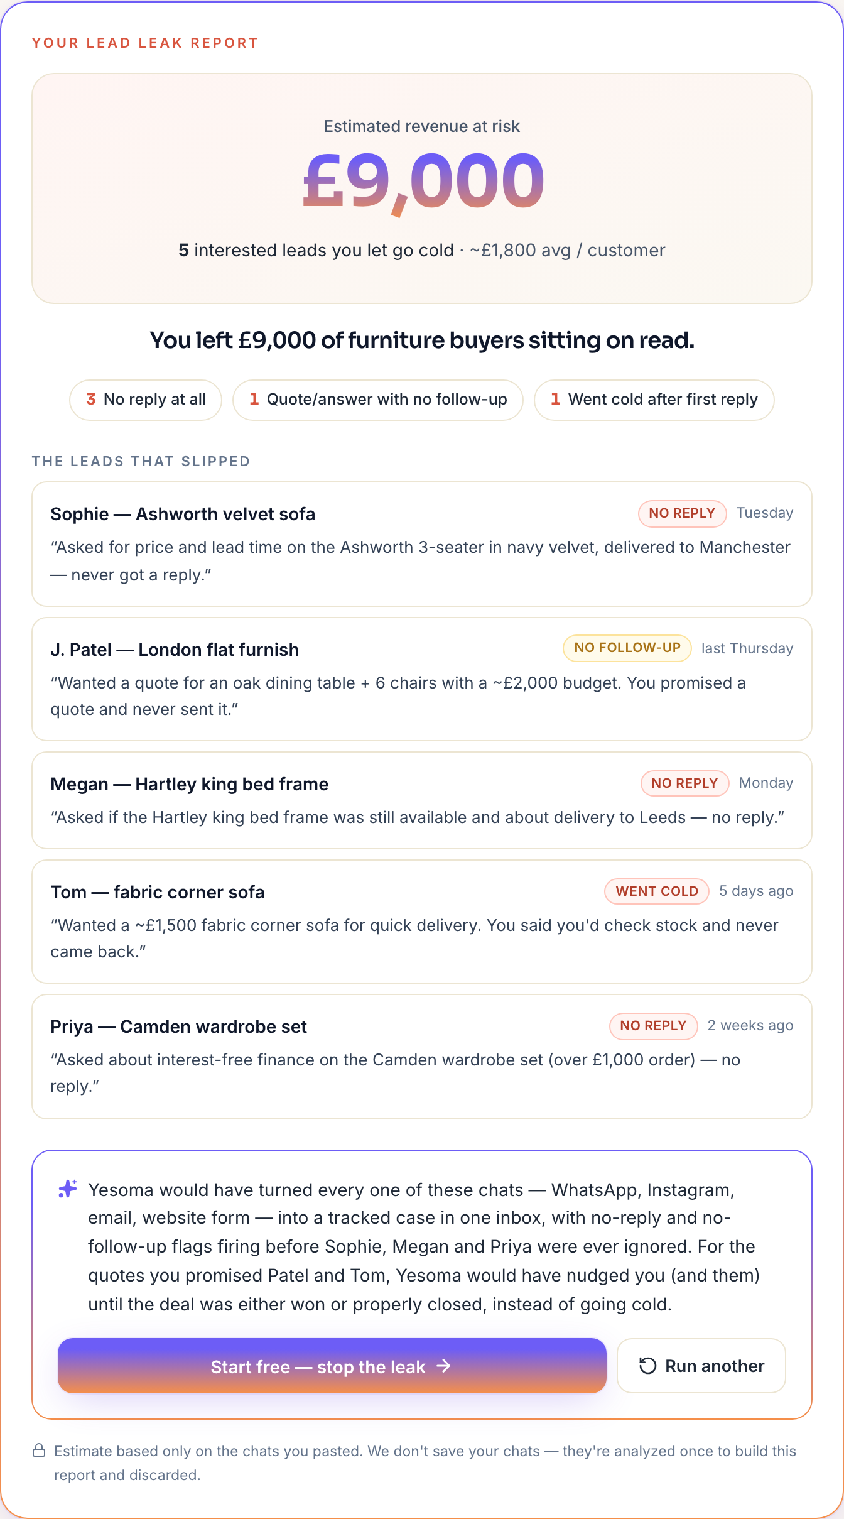Viewport: 844px width, 1519px height.
Task: Click the refresh icon in Run another
Action: 647,1366
